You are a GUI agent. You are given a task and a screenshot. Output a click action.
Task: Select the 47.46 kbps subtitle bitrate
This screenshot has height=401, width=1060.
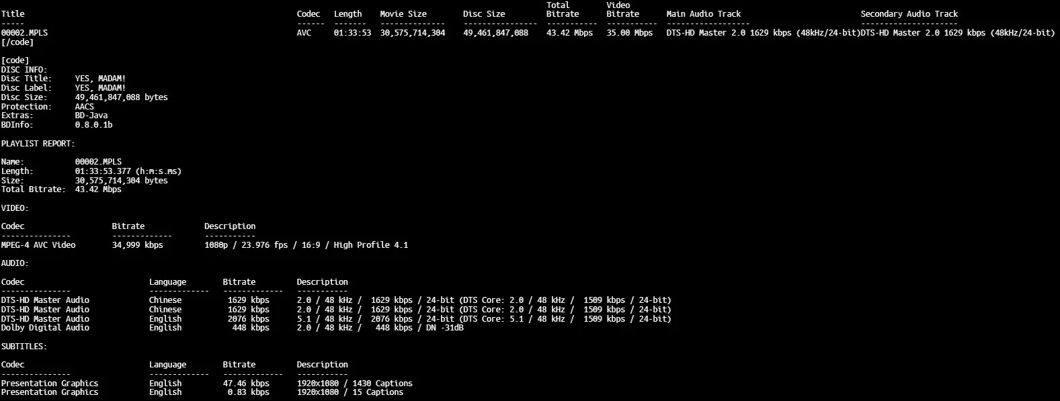[x=246, y=384]
